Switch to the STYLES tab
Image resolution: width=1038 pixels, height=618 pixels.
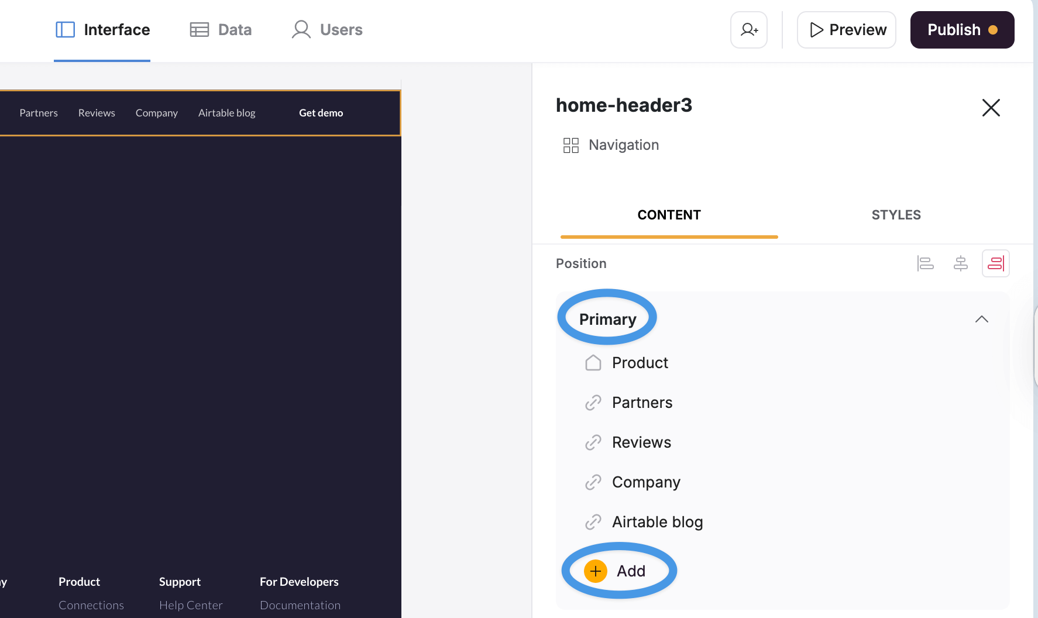[x=896, y=215]
